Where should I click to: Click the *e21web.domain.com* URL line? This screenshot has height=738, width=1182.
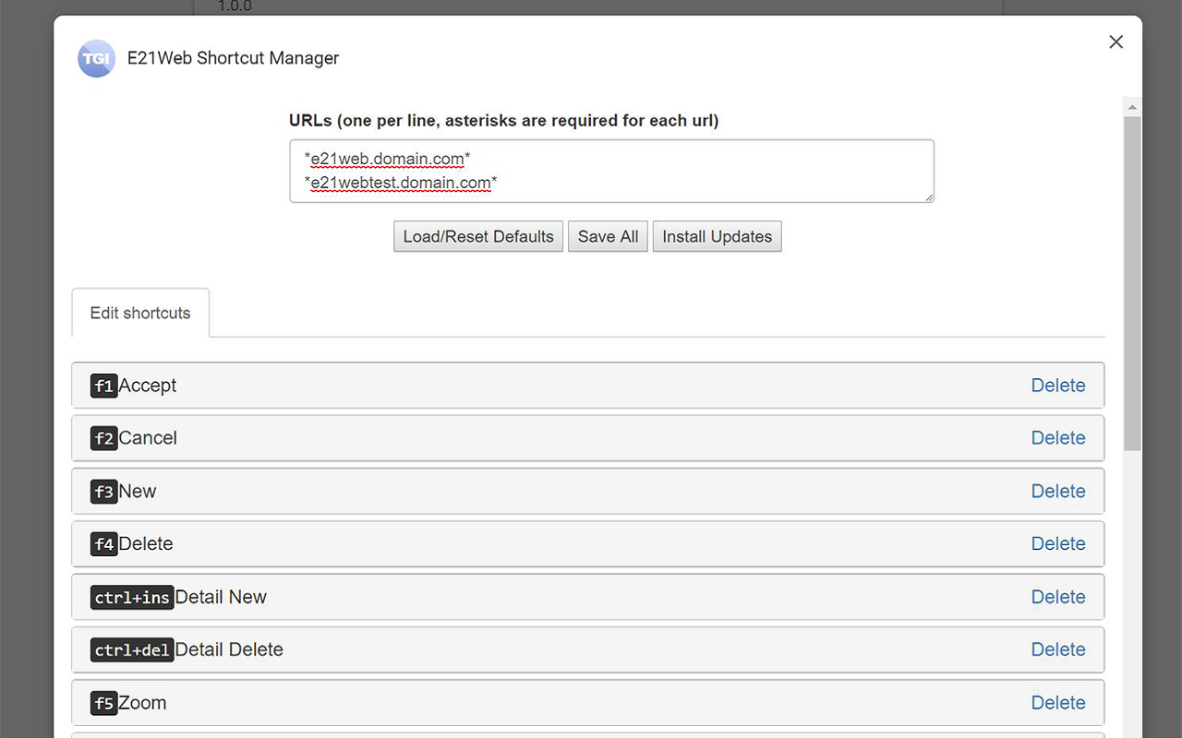pos(388,159)
